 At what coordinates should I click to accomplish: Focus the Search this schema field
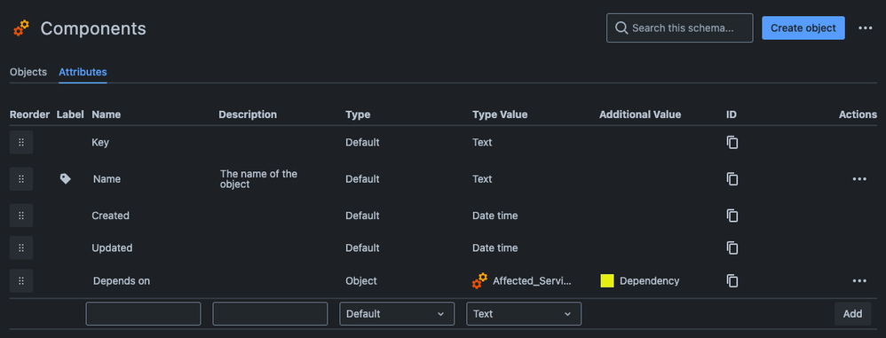[679, 28]
